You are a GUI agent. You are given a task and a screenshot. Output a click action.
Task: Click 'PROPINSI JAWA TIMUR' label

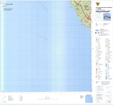tap(8, 9)
